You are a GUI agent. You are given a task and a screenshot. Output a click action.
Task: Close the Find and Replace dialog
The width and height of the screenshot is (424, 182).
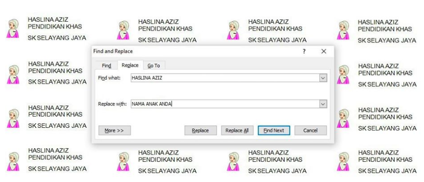click(324, 51)
